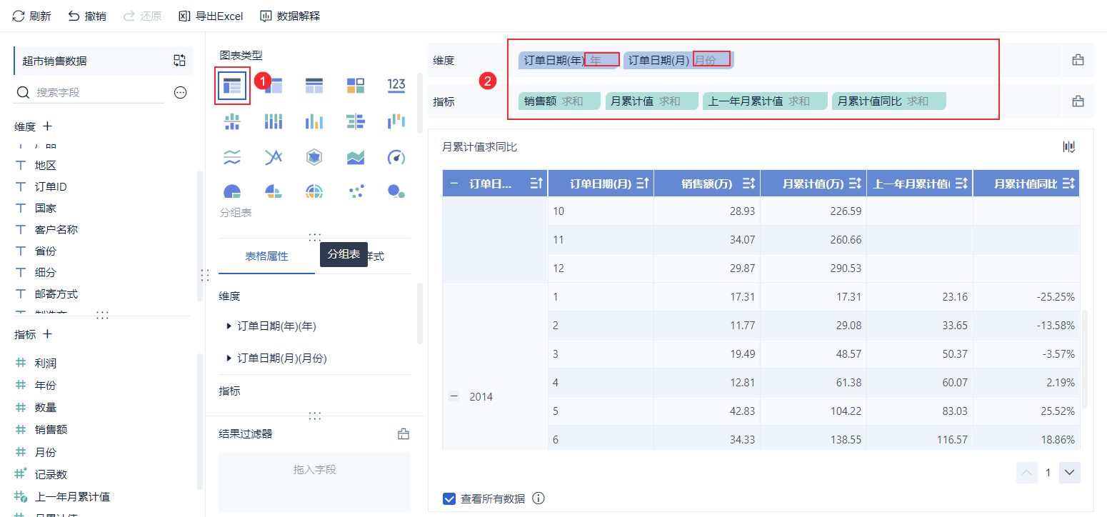Screen dimensions: 1107x517
Task: Select the 超市销售数据 dataset name
Action: coord(54,61)
